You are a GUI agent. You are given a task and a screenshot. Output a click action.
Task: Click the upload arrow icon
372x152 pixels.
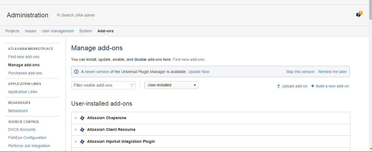[x=279, y=86]
